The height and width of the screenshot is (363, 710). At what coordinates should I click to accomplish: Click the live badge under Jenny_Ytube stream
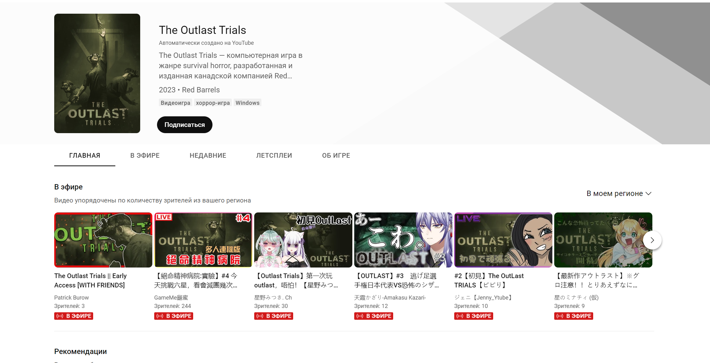(x=474, y=316)
